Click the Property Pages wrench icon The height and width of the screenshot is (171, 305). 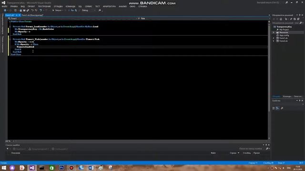282,108
